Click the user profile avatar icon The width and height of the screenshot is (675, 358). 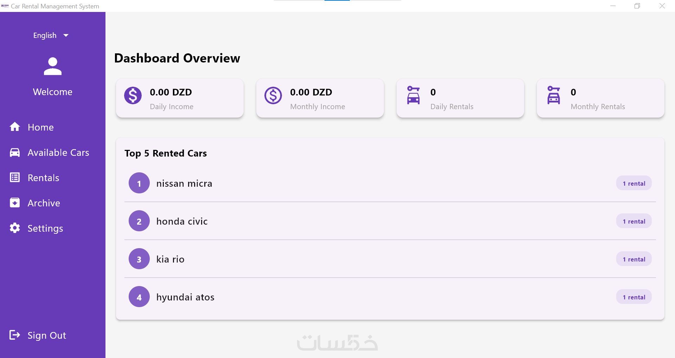[x=53, y=66]
